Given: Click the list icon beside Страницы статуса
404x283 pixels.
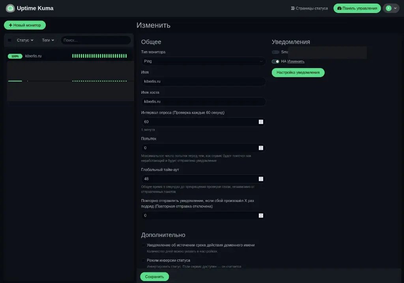Looking at the screenshot, I should (293, 8).
